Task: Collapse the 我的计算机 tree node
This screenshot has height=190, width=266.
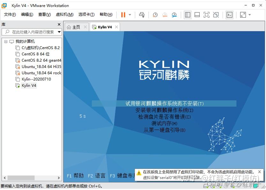Action: pyautogui.click(x=6, y=42)
